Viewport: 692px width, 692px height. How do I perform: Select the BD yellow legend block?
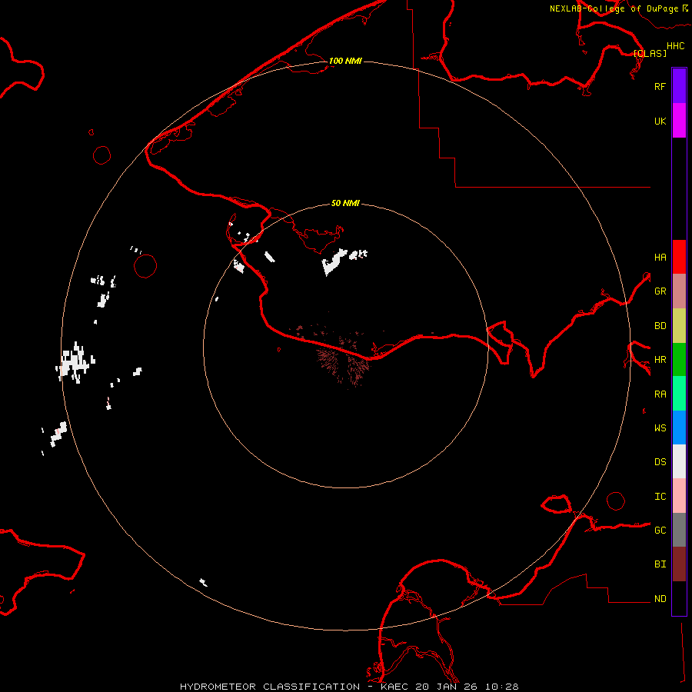coord(679,326)
